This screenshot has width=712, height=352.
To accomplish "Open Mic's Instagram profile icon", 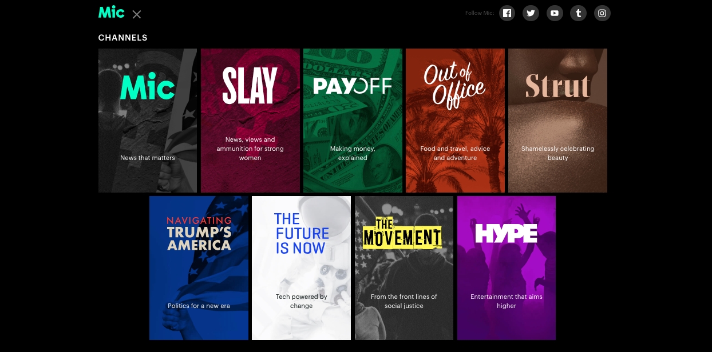I will point(602,13).
